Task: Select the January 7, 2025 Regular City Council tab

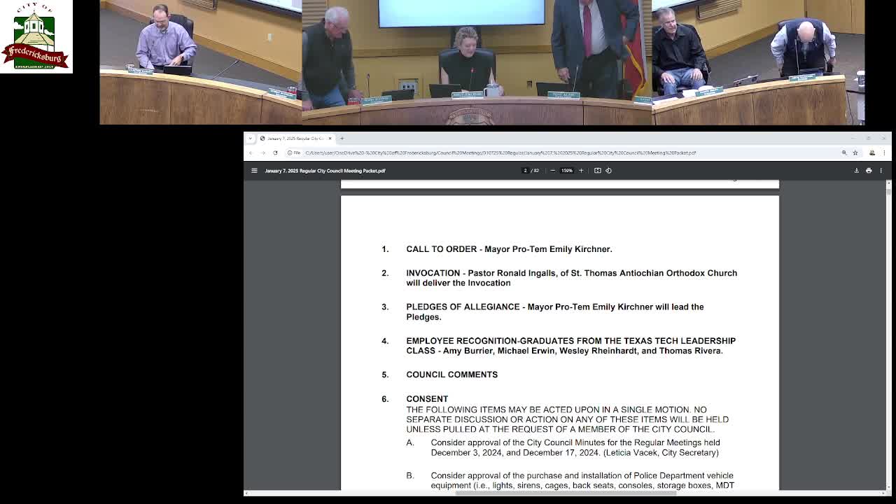Action: [x=295, y=138]
